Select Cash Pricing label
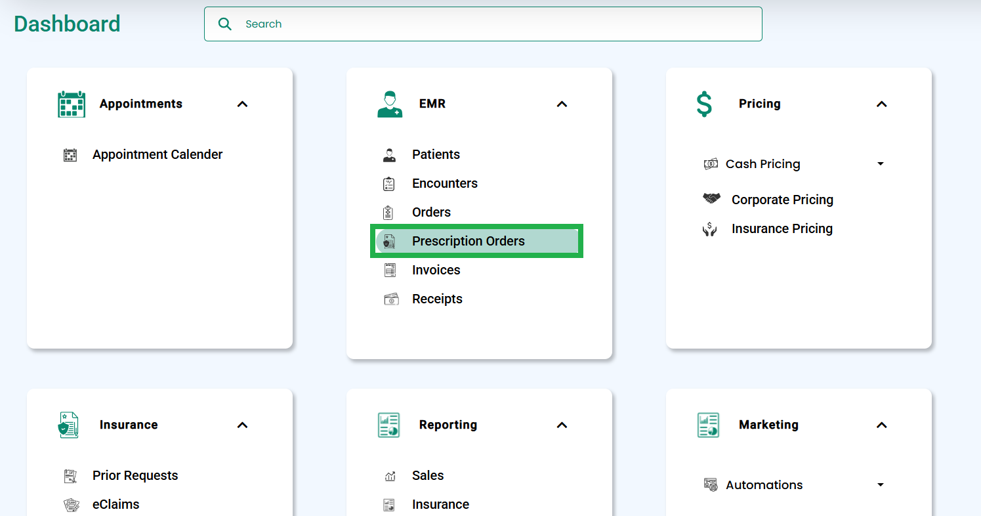981x516 pixels. 762,164
